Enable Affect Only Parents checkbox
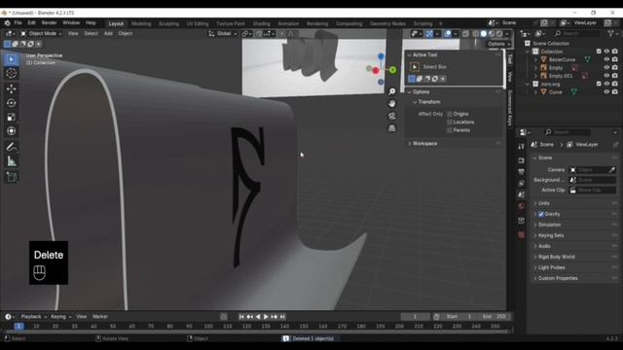Screen dimensions: 623x350 (450, 130)
